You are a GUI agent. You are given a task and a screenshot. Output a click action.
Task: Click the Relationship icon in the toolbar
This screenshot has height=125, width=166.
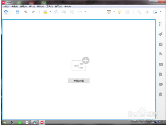[x=56, y=12]
